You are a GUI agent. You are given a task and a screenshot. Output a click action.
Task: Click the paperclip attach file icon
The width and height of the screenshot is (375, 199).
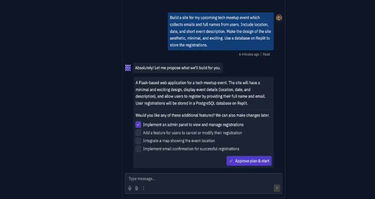coord(137,188)
